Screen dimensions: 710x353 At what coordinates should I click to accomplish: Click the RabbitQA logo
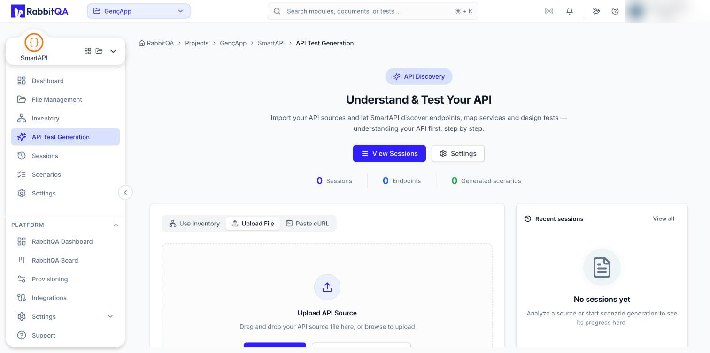(x=40, y=11)
